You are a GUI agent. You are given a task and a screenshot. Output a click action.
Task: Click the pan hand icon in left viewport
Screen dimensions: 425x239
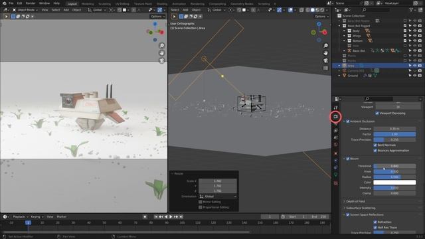162,53
